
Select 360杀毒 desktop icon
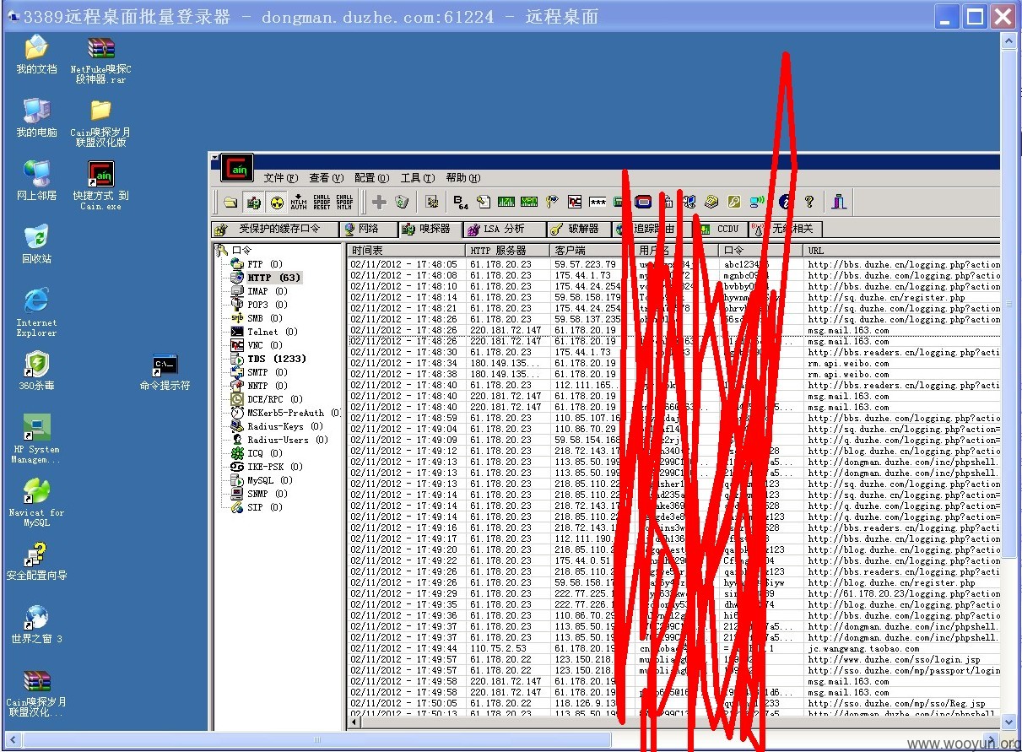click(x=36, y=371)
